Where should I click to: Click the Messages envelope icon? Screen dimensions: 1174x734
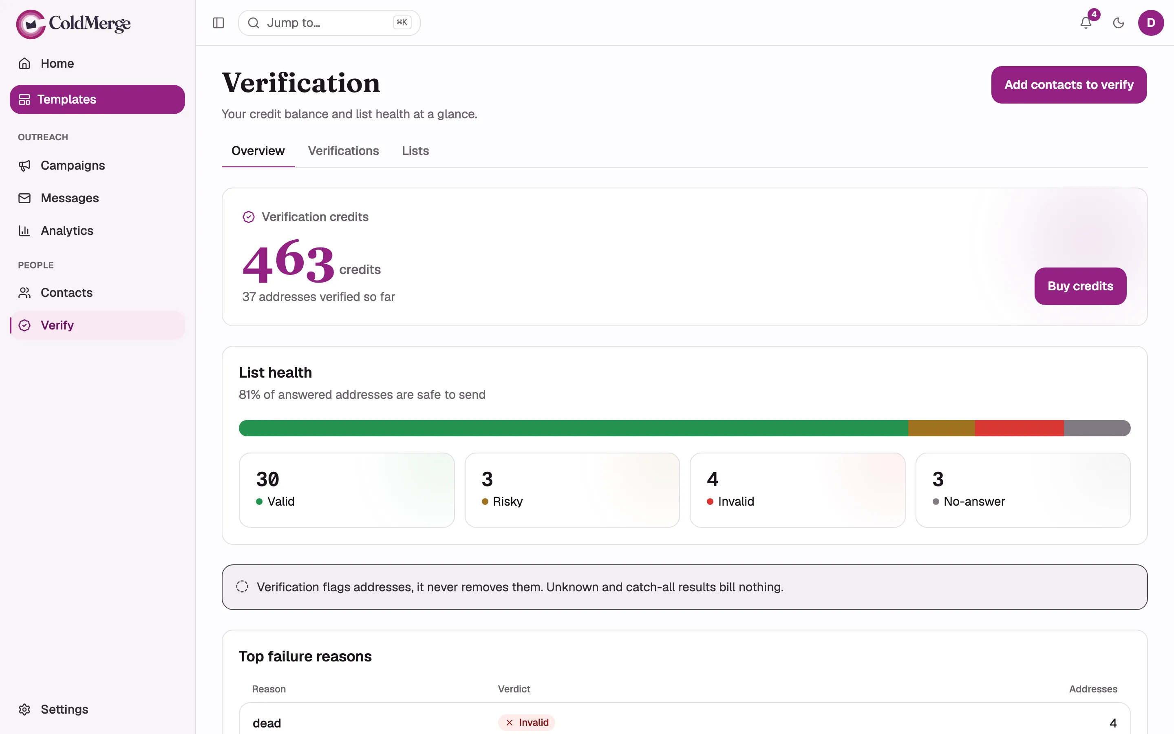pyautogui.click(x=24, y=198)
